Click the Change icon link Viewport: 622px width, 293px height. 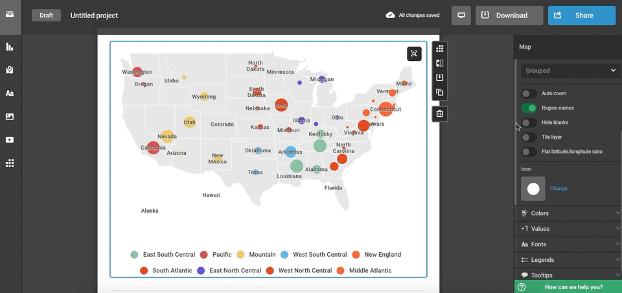559,189
